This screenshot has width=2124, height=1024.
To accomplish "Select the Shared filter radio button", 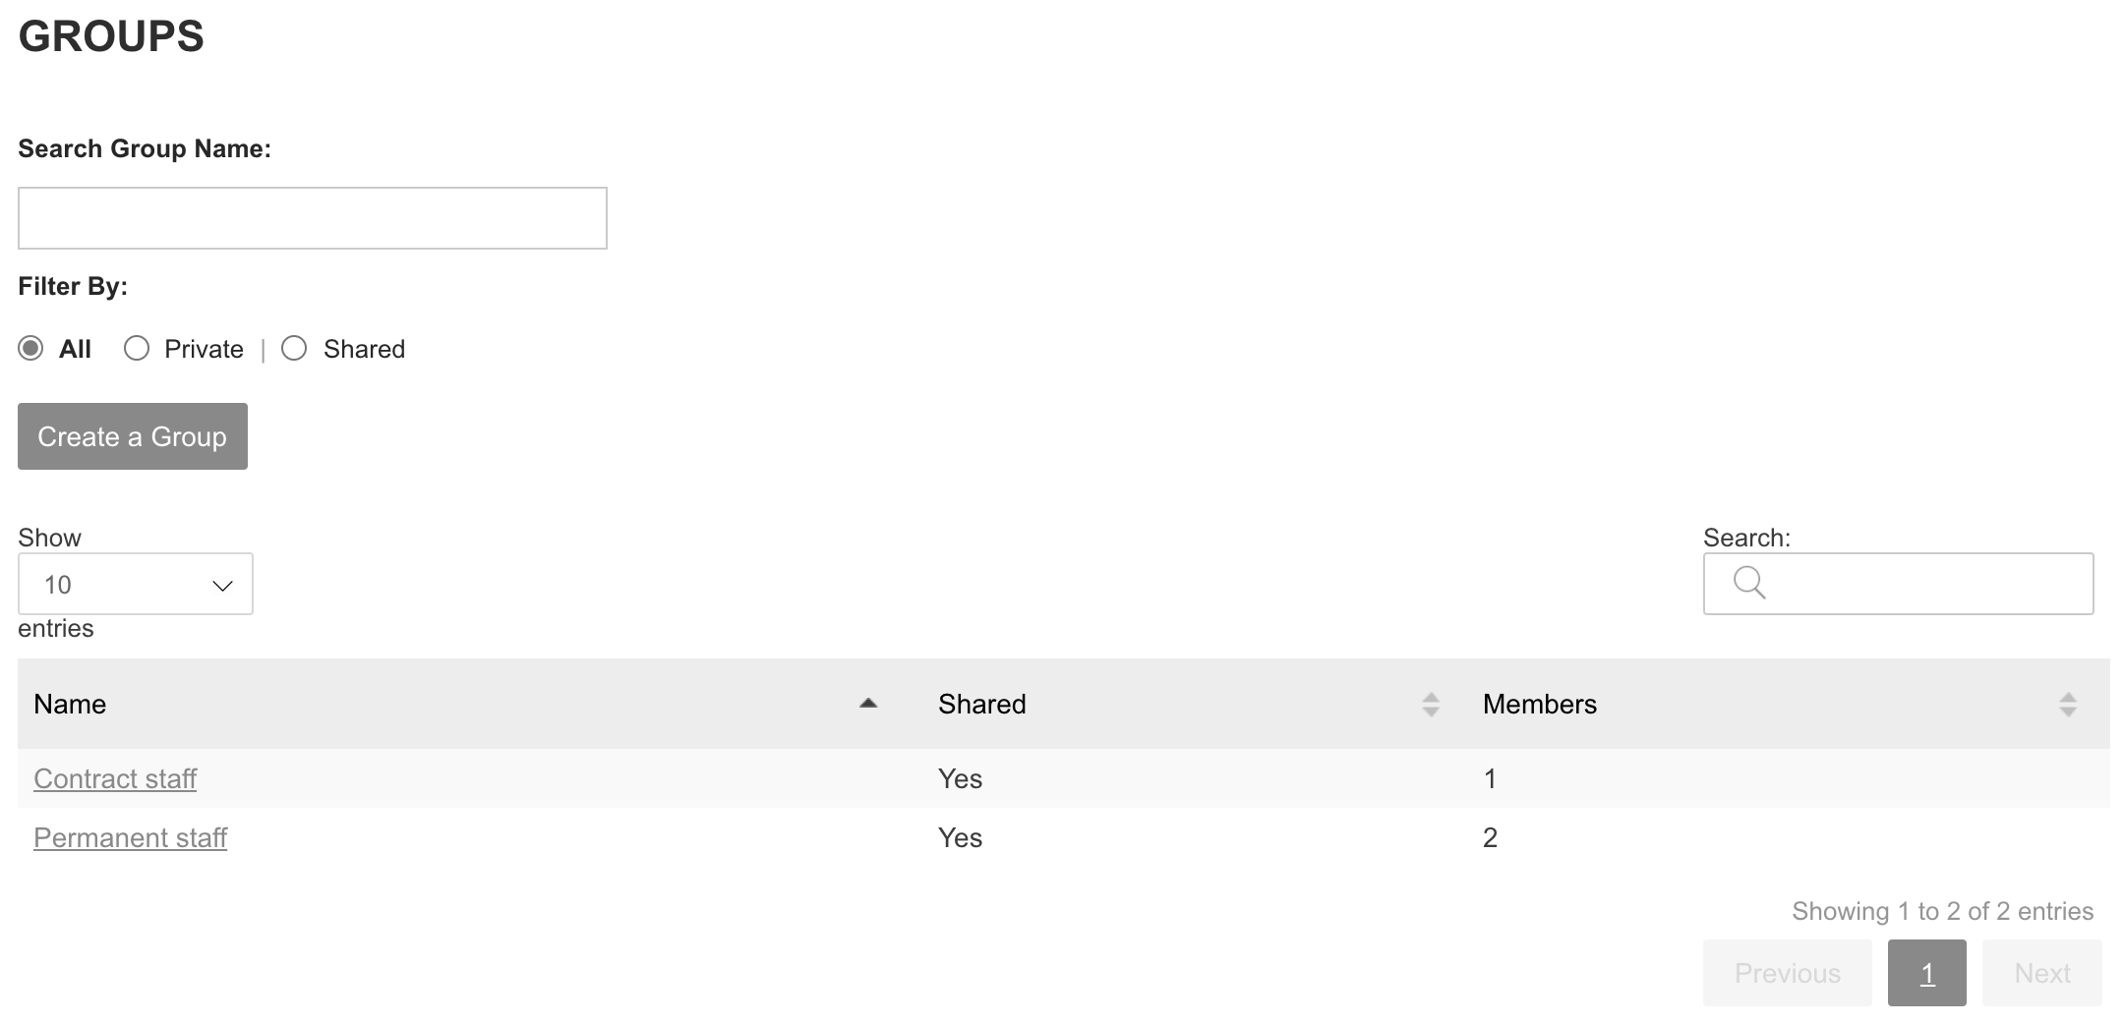I will 294,349.
